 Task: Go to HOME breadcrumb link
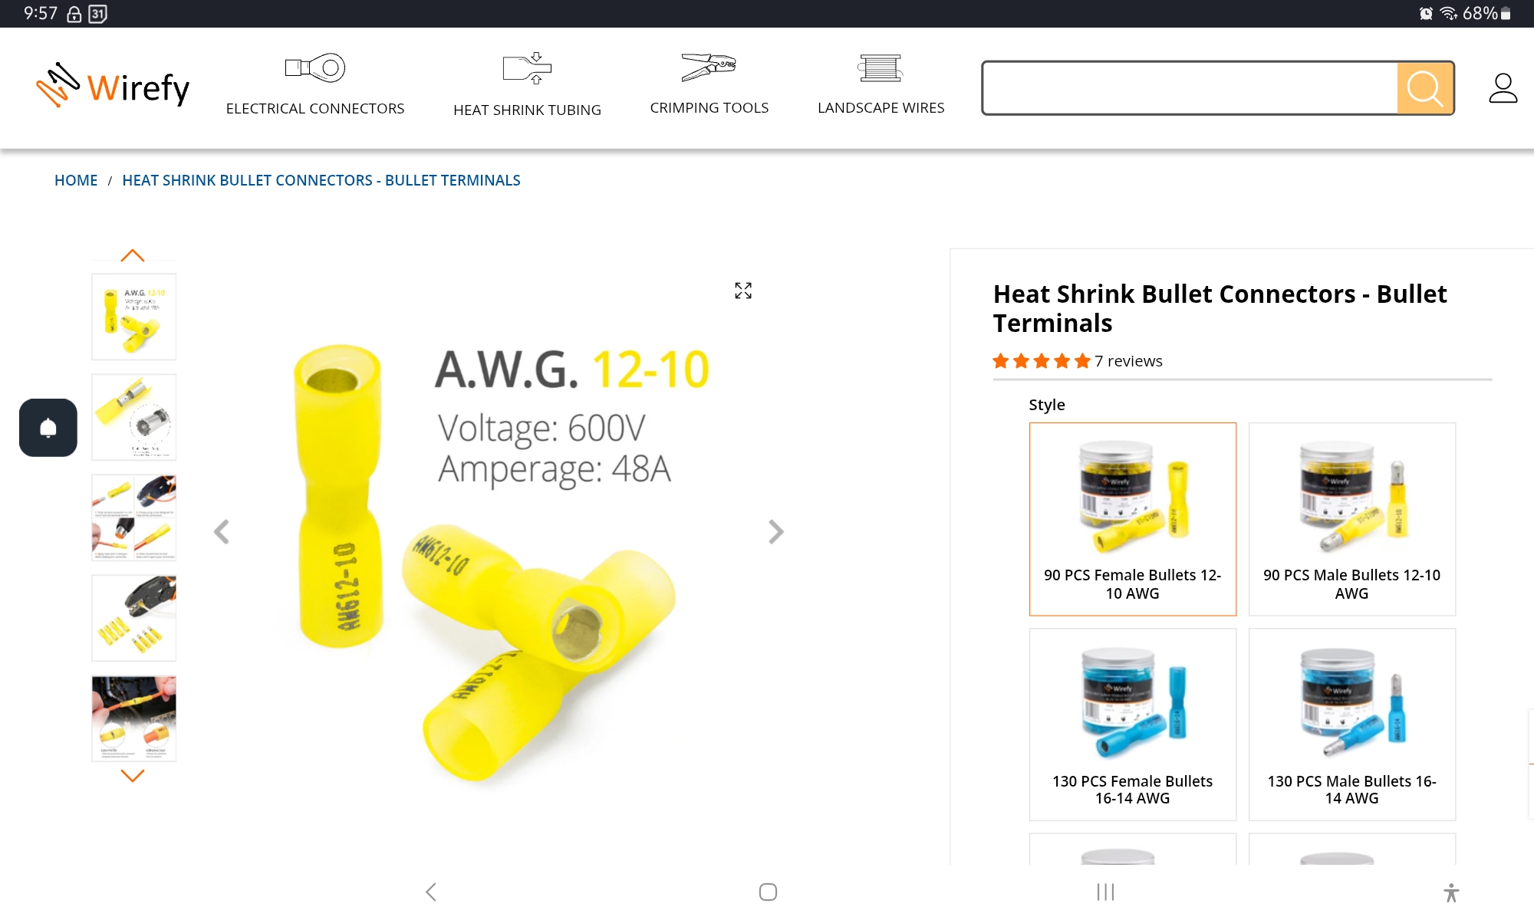point(76,180)
